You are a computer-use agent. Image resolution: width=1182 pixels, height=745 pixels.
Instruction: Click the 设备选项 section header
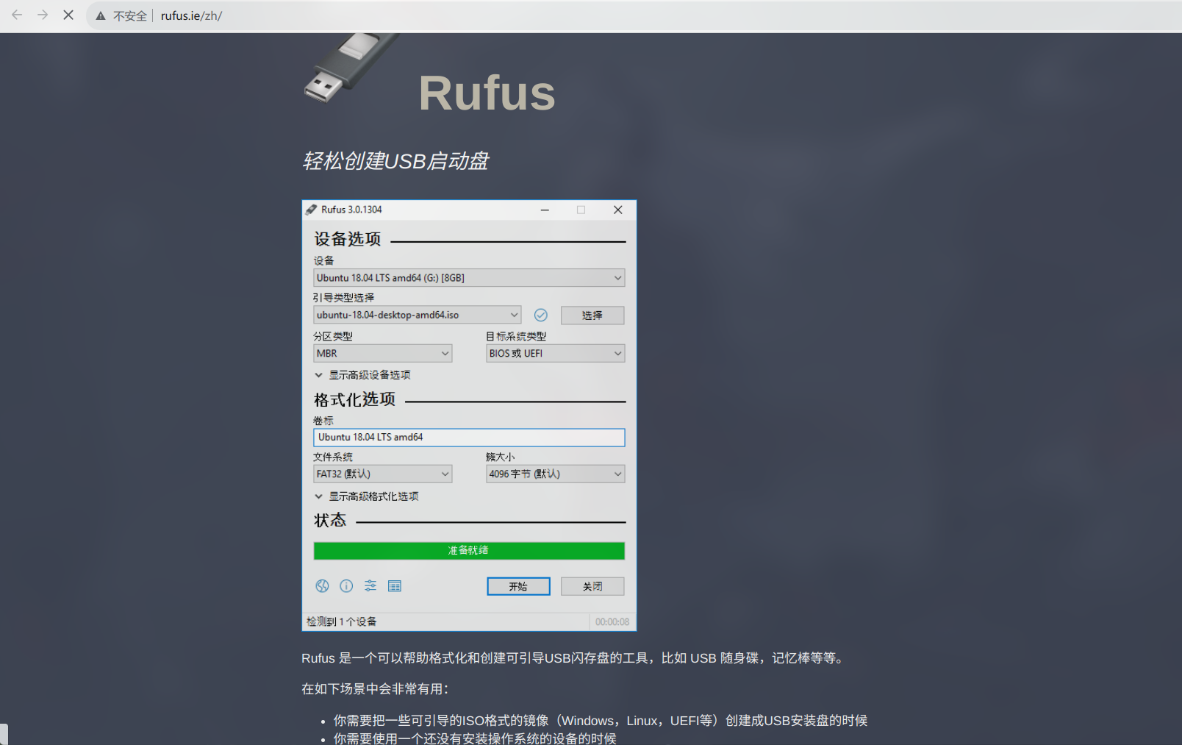(x=348, y=239)
